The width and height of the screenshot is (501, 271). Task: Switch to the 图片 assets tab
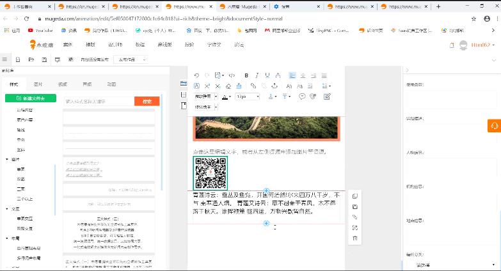[x=38, y=84]
